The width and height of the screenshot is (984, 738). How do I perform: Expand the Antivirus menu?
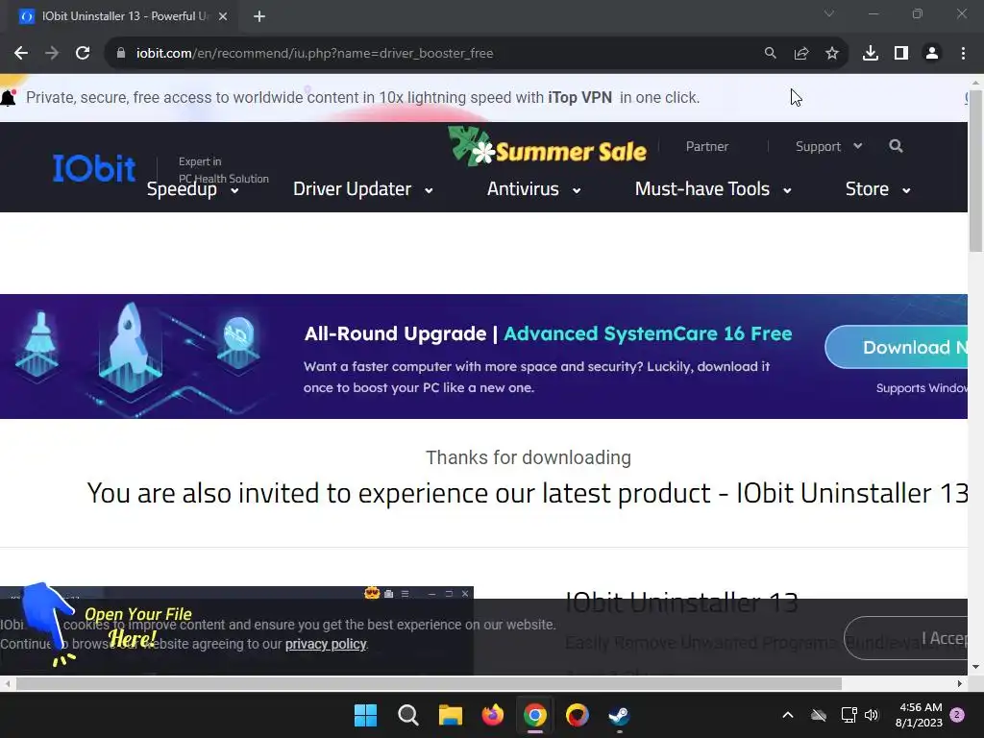coord(533,189)
